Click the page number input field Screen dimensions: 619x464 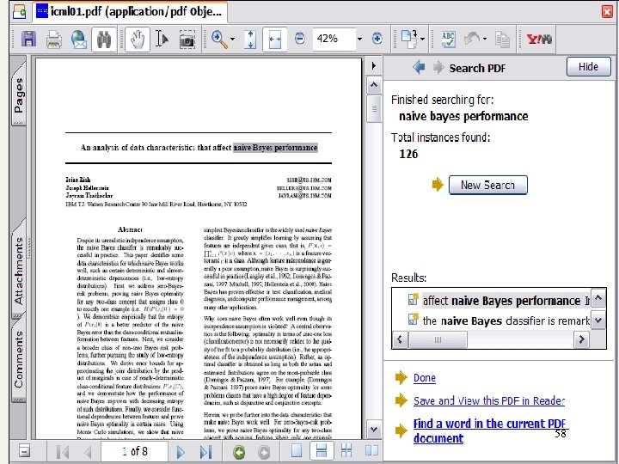pos(133,452)
